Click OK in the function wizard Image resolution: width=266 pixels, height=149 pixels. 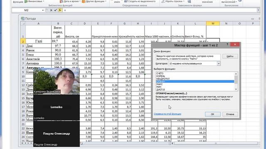click(x=212, y=114)
